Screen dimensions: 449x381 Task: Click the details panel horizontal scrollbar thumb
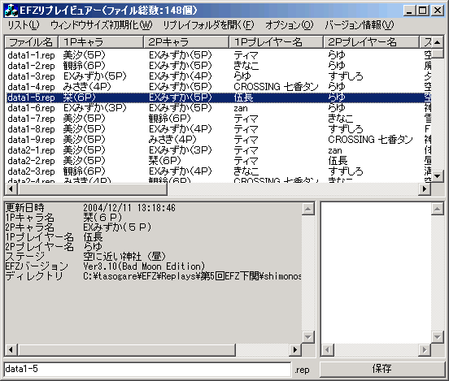point(127,349)
